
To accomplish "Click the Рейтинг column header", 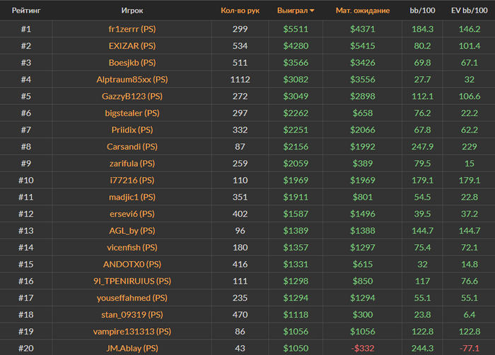I will click(x=26, y=11).
